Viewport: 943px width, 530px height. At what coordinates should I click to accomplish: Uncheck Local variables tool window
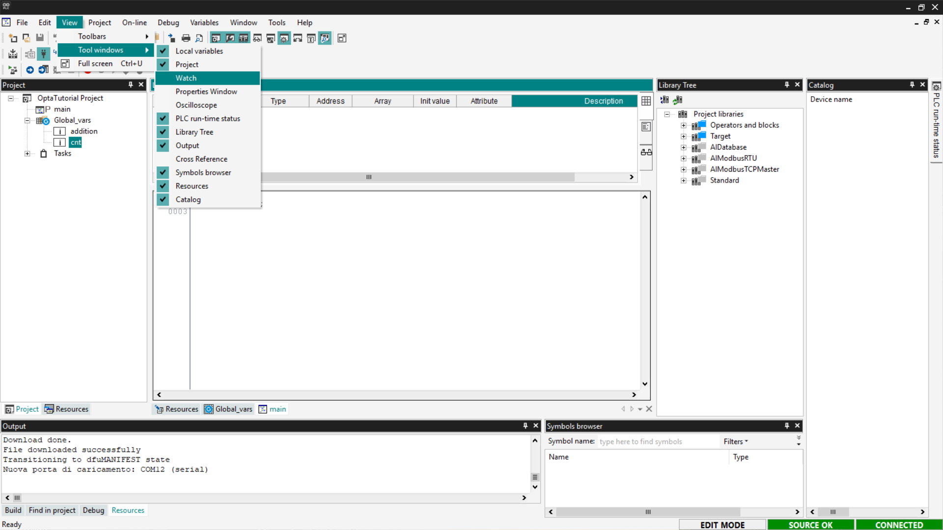click(199, 51)
